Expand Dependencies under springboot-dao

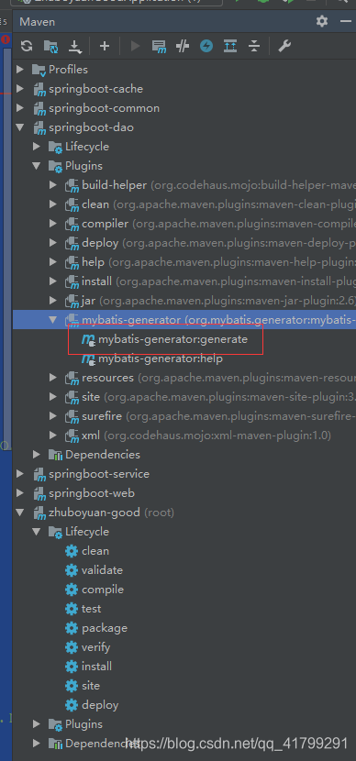click(x=37, y=455)
